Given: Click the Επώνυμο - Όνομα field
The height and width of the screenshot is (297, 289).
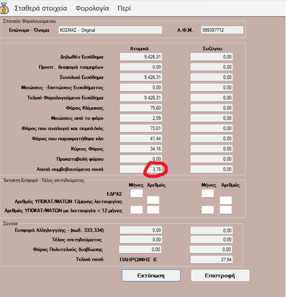Looking at the screenshot, I should tap(110, 30).
